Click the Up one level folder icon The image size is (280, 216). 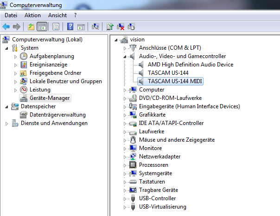point(31,27)
